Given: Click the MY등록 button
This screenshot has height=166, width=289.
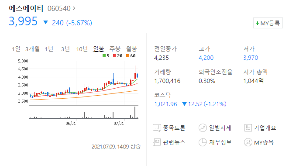Looking at the screenshot, I should tap(268, 23).
